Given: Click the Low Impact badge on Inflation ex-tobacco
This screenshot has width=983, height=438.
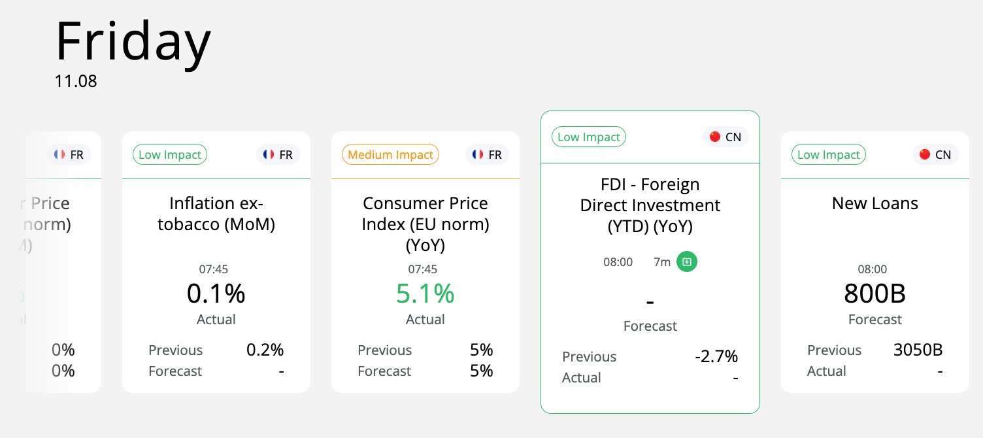Looking at the screenshot, I should click(170, 154).
